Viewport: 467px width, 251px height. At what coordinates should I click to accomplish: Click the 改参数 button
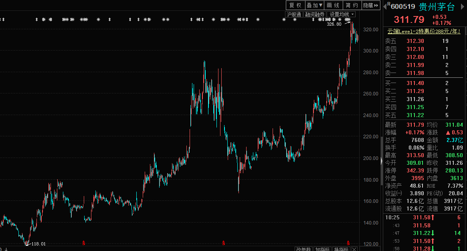[303, 249]
